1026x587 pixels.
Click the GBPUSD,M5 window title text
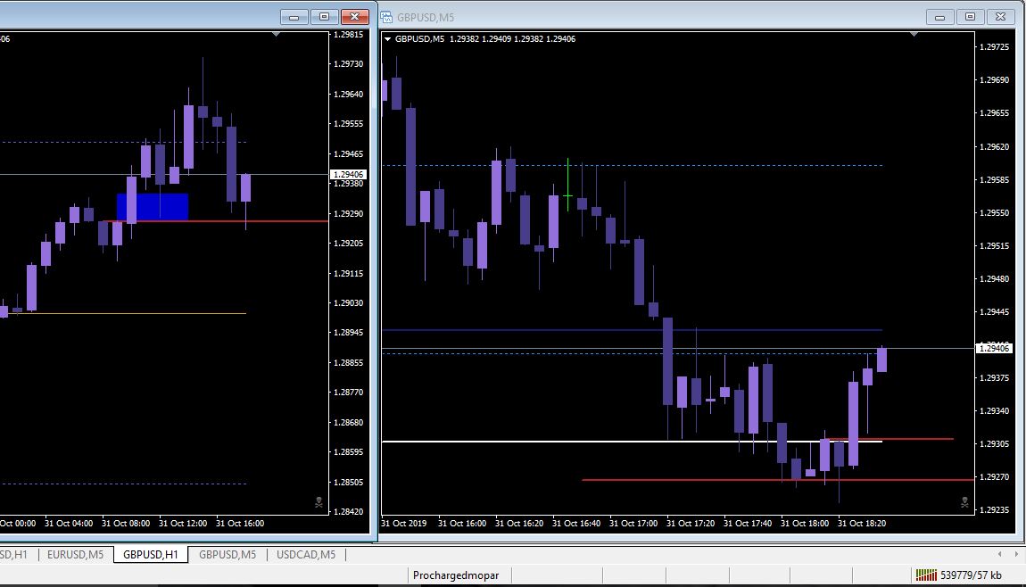[426, 18]
